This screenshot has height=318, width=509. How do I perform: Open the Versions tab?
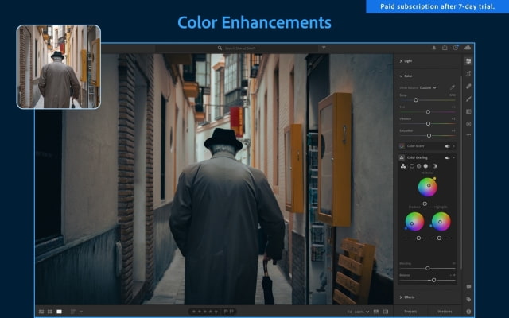coord(445,311)
